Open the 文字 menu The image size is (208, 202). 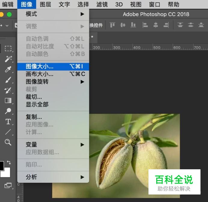click(x=64, y=5)
